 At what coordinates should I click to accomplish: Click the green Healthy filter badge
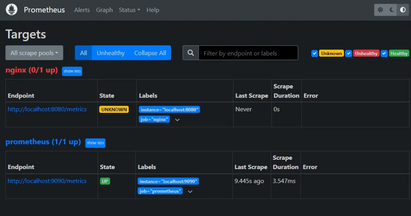click(399, 53)
